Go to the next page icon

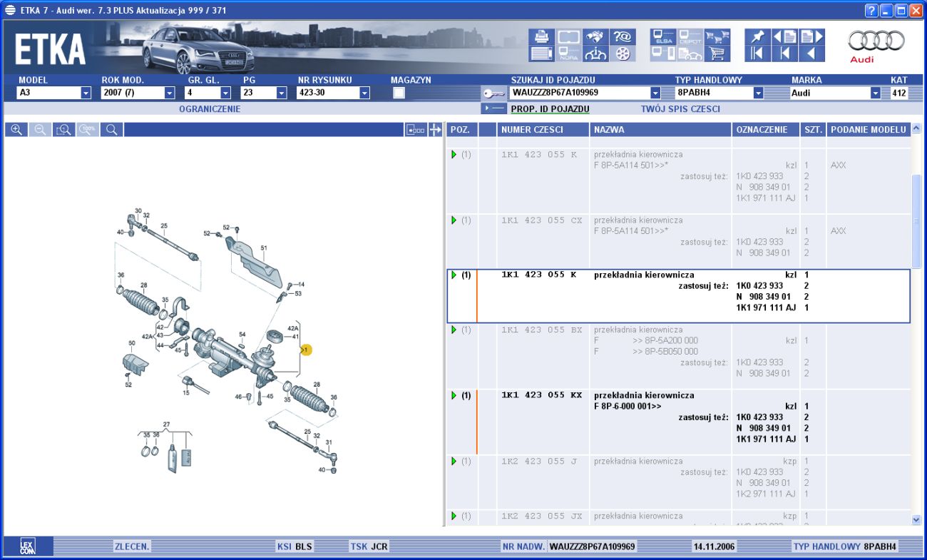[811, 36]
